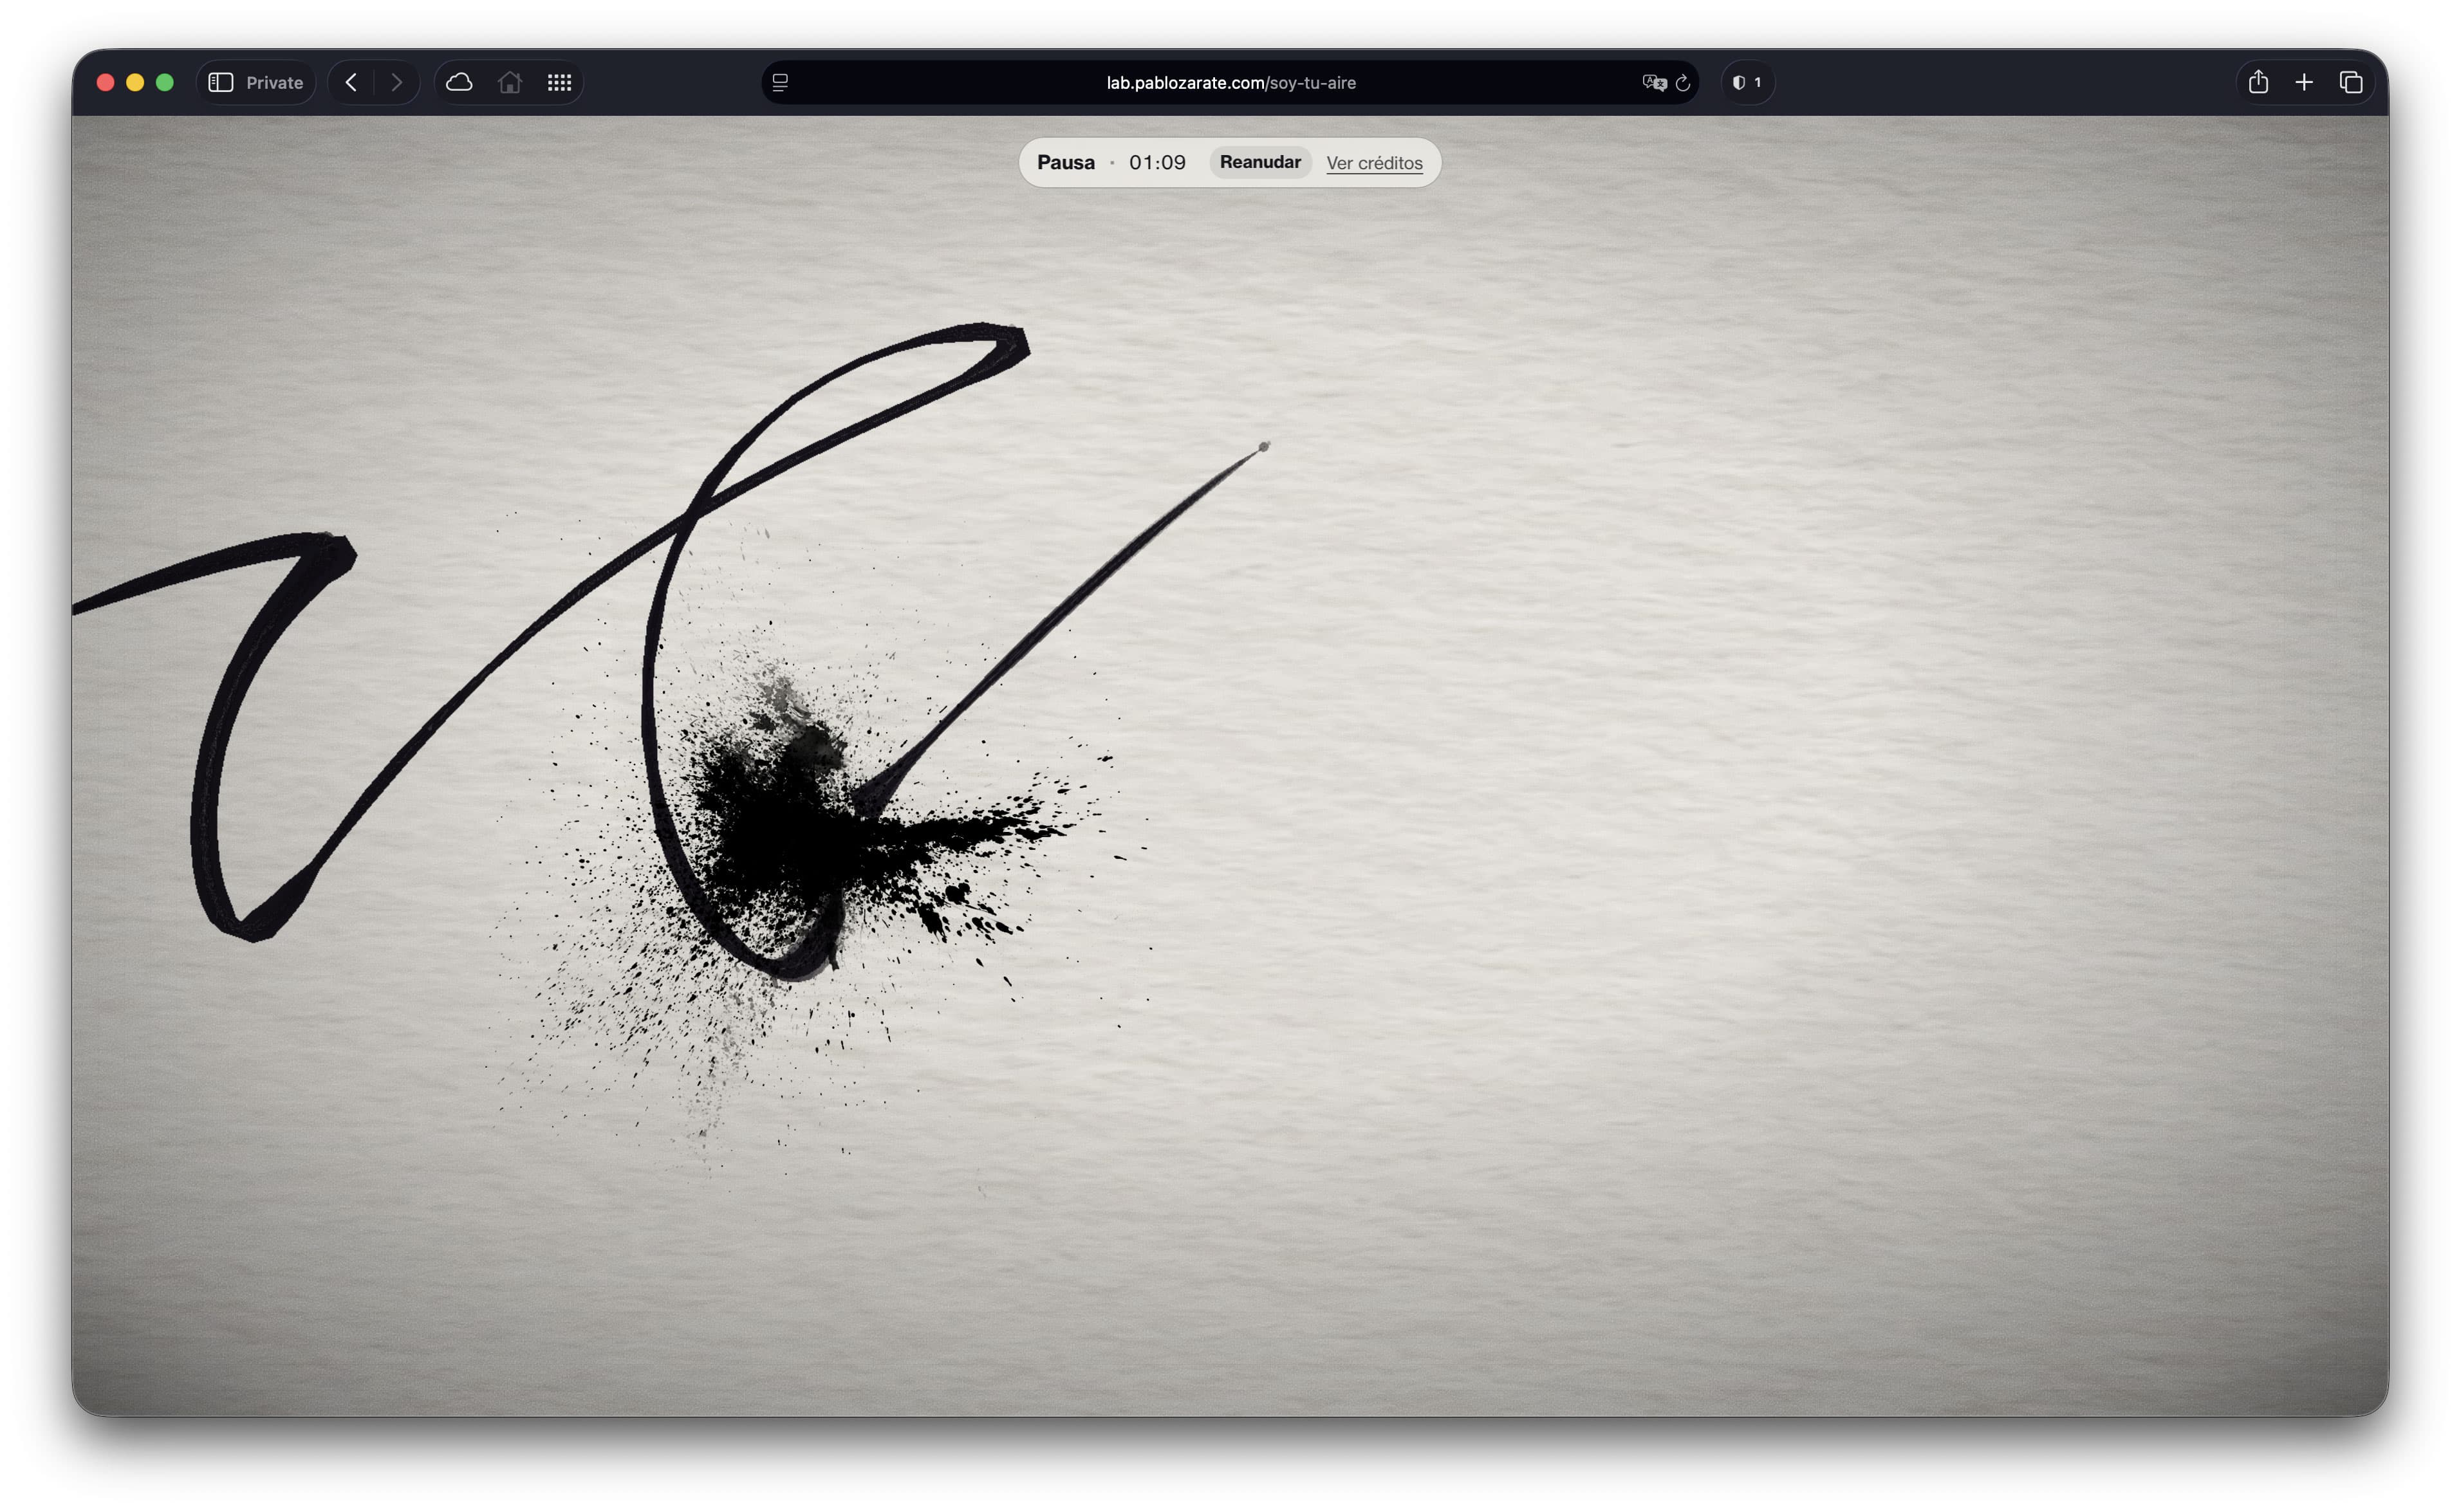
Task: Show the tab overview icon
Action: tap(2351, 83)
